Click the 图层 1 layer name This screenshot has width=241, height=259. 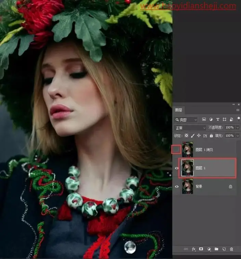pyautogui.click(x=200, y=168)
